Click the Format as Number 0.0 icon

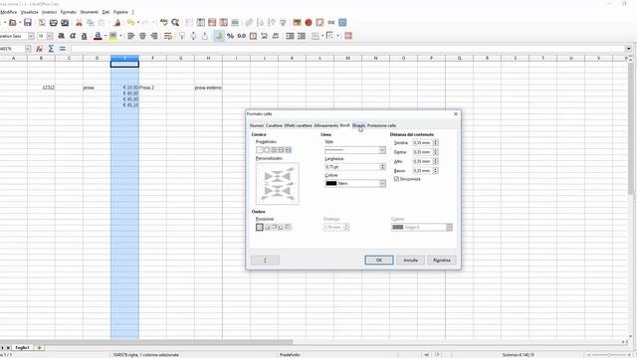pyautogui.click(x=242, y=36)
